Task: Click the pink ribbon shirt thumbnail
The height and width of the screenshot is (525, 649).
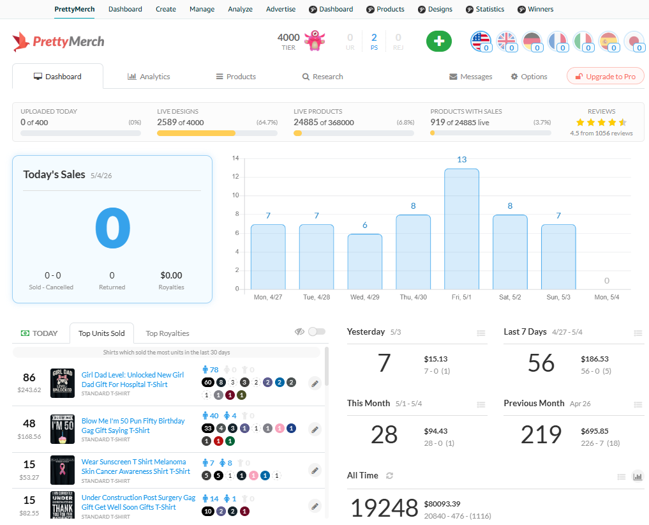Action: click(63, 470)
